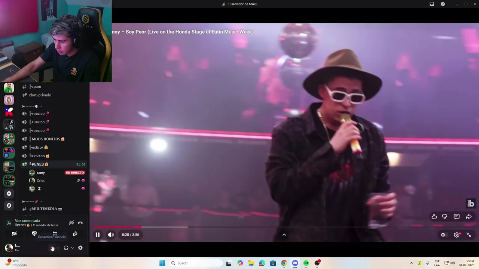The width and height of the screenshot is (479, 269).
Task: Open Task View from the taskbar
Action: point(229,263)
